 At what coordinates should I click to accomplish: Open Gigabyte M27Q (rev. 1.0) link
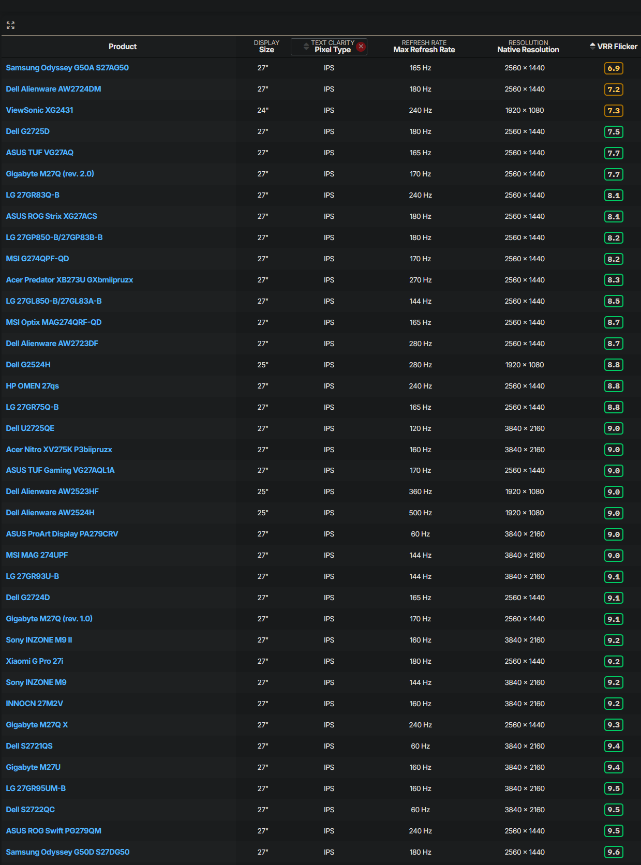pos(49,619)
